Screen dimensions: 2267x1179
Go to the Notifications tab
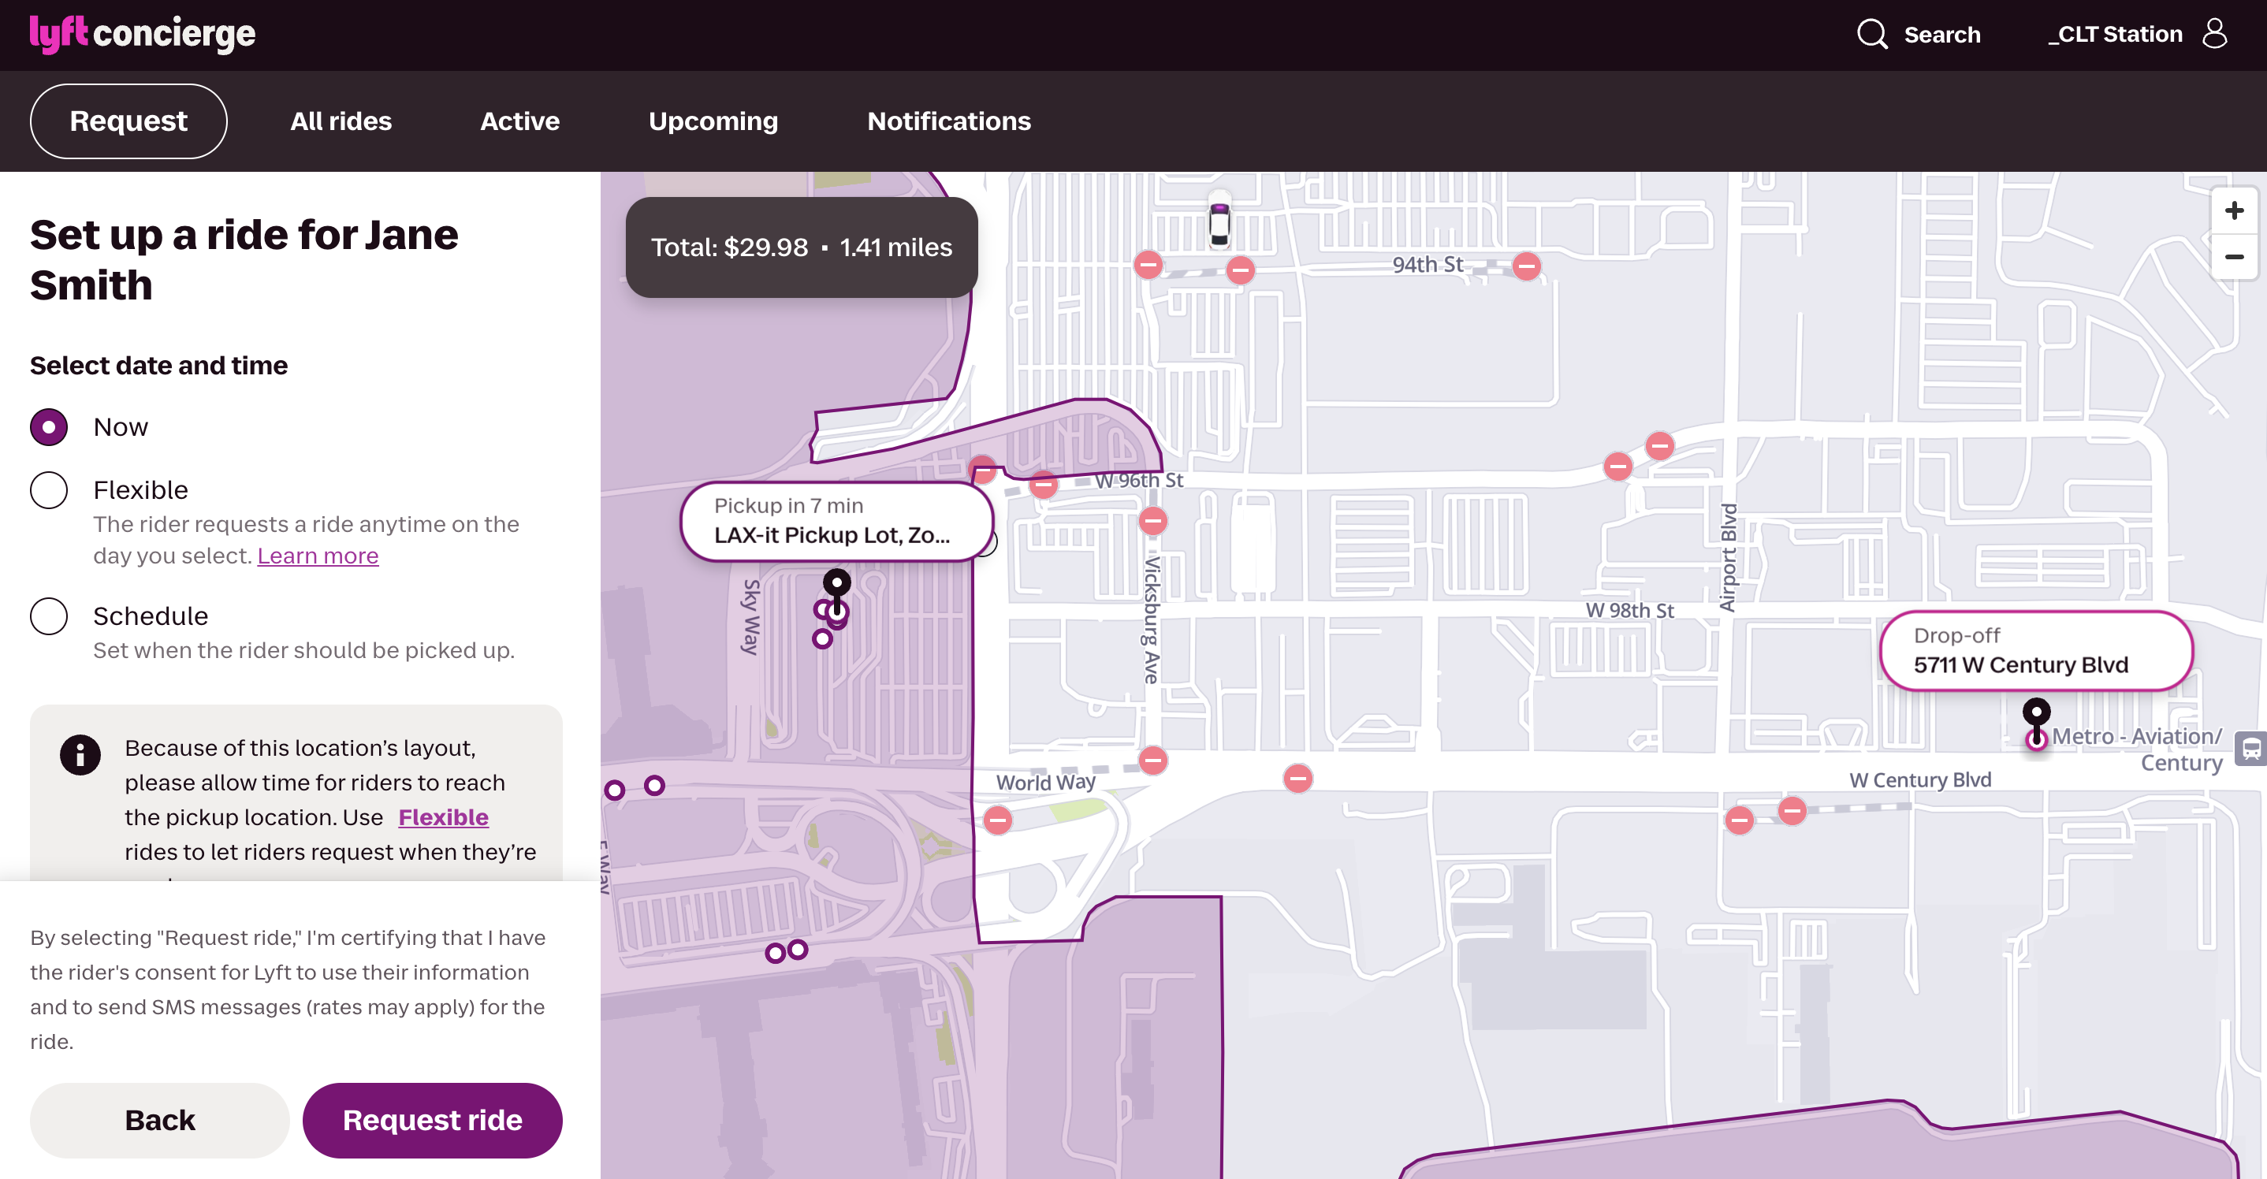click(947, 121)
